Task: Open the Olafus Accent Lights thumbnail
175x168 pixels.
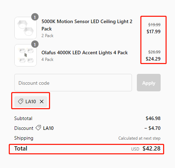Action: click(26, 55)
